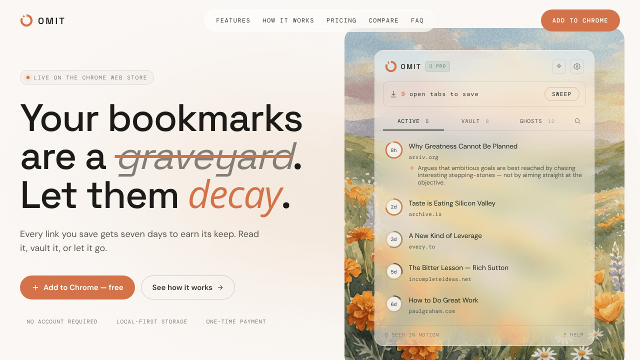Click the Add to Chrome header button
This screenshot has height=360, width=640.
tap(580, 20)
